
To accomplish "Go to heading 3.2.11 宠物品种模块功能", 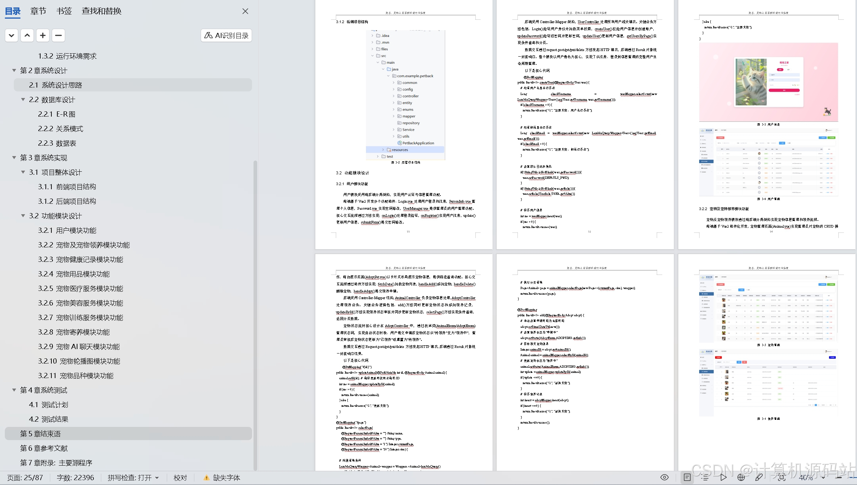I will (x=76, y=375).
